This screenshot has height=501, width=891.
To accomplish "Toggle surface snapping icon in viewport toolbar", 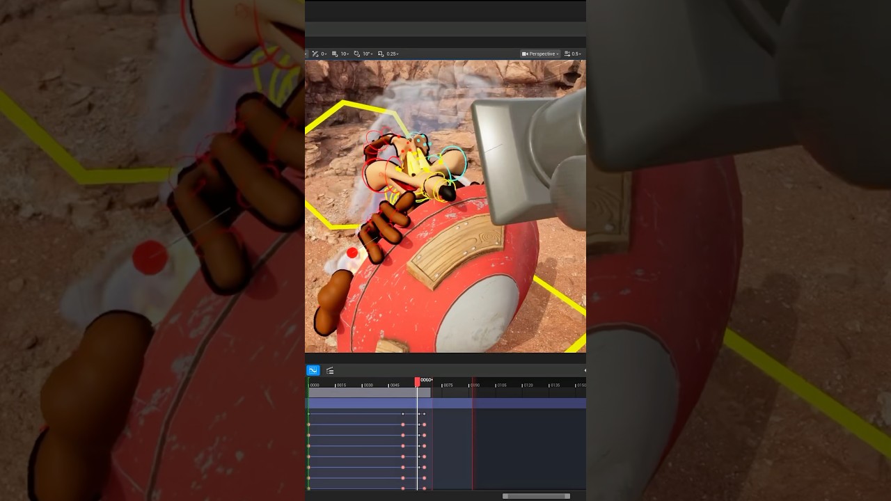I will [x=315, y=54].
